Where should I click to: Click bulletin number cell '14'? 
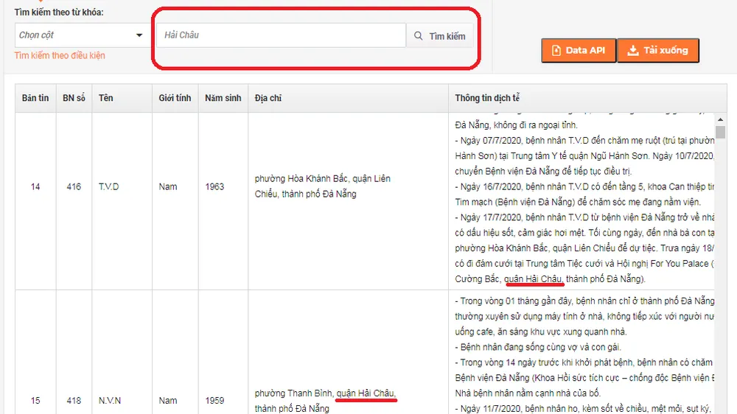35,186
